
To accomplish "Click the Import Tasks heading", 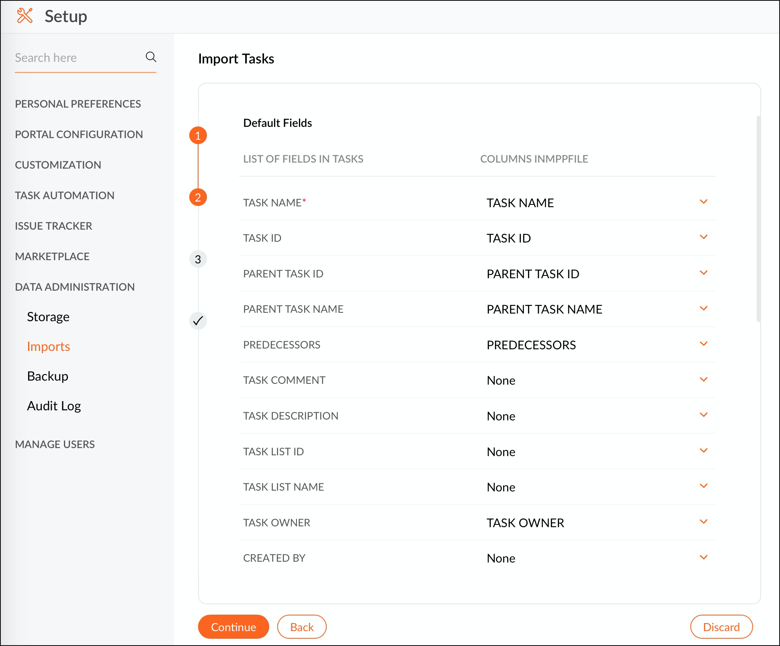I will [236, 59].
